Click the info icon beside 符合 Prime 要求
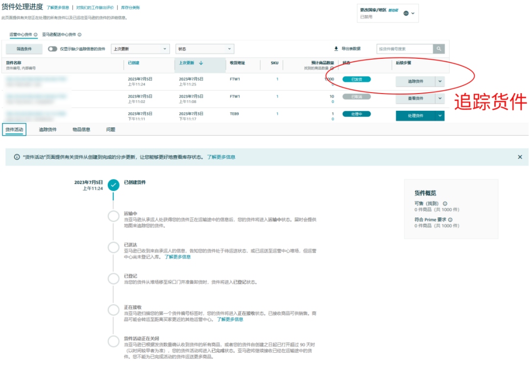This screenshot has height=366, width=529. (x=451, y=220)
